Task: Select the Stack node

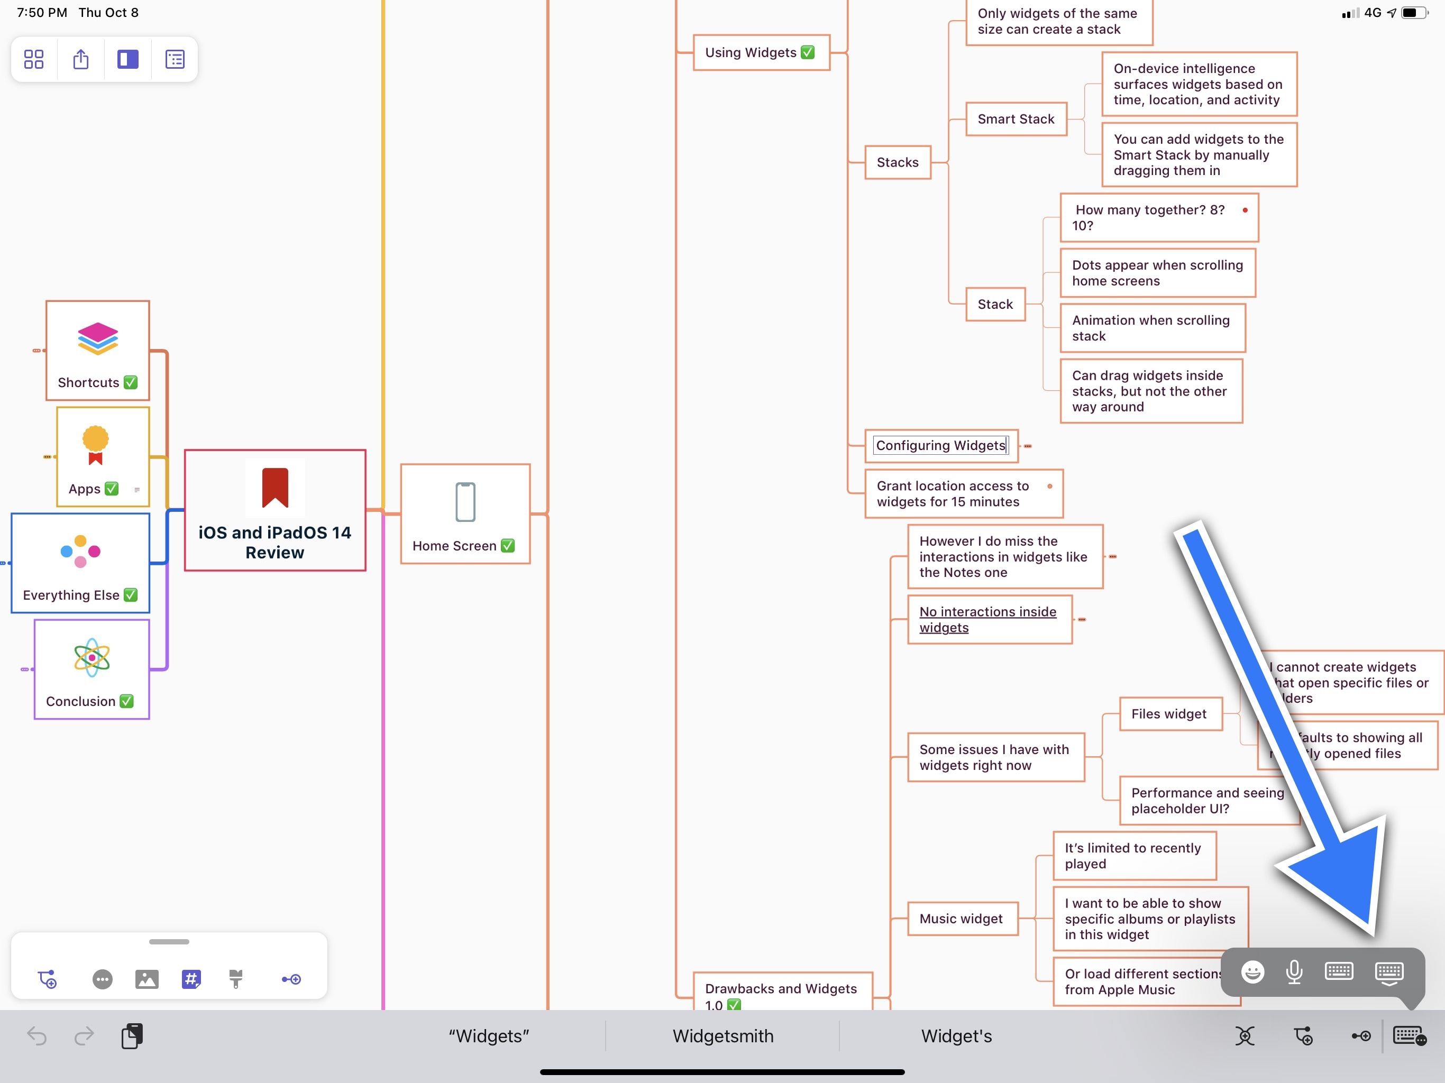Action: point(995,305)
